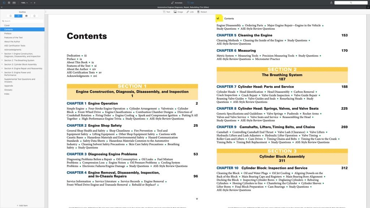
Task: Show bookmarks in the sidebar
Action: (10, 16)
